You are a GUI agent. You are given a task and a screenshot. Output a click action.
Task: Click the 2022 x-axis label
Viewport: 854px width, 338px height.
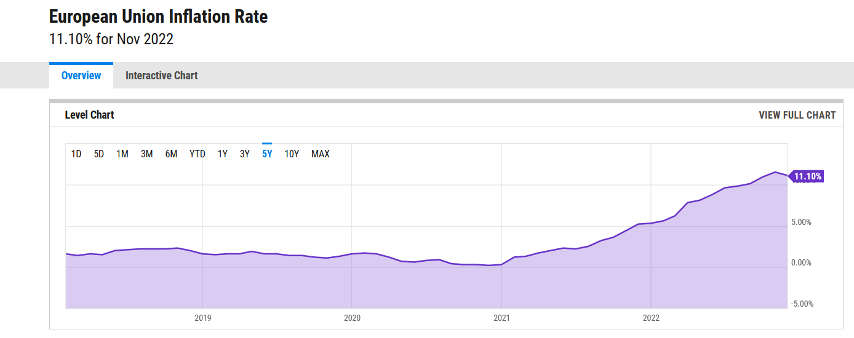point(651,318)
